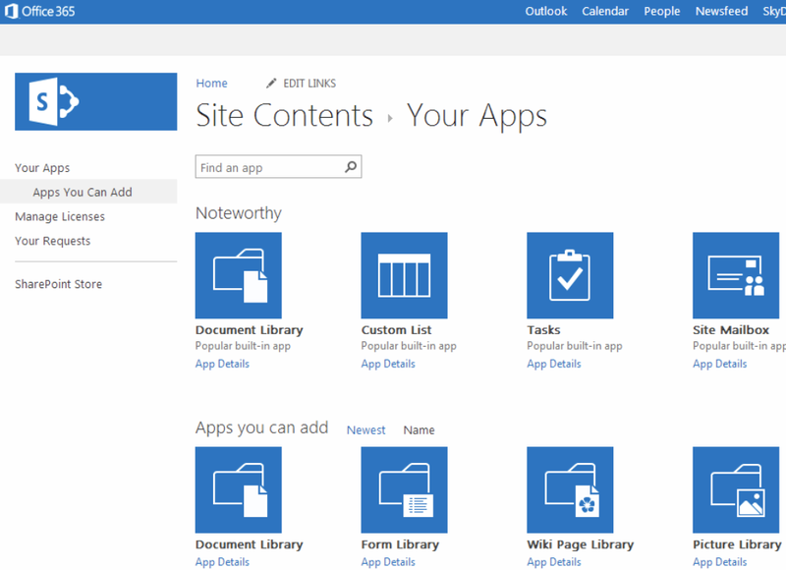Open App Details for Form Library
Screen dimensions: 786x570
coord(388,562)
